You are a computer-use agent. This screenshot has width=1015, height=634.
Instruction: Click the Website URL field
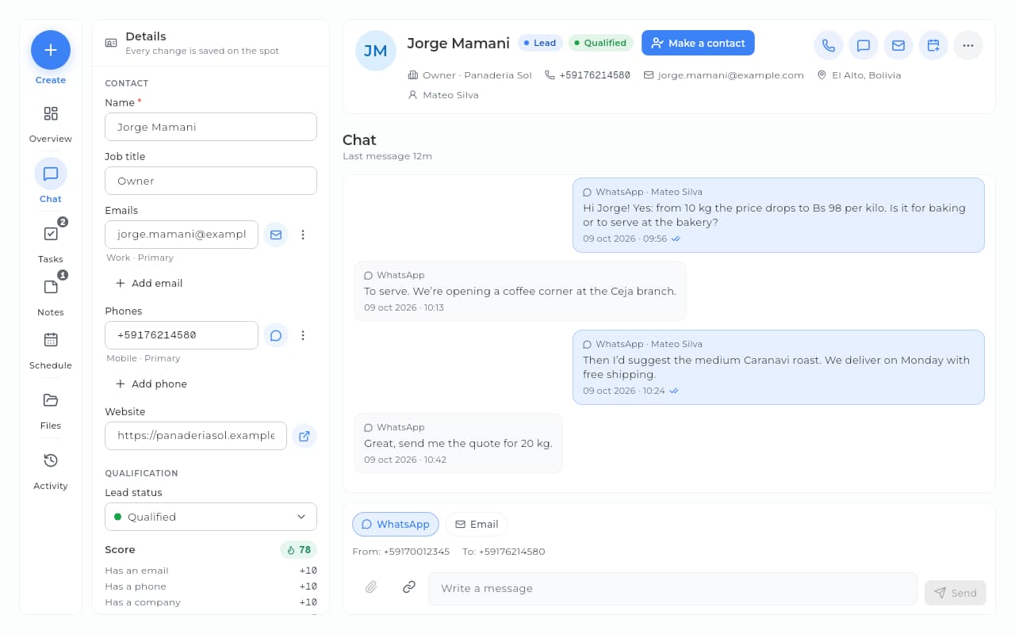coord(196,436)
